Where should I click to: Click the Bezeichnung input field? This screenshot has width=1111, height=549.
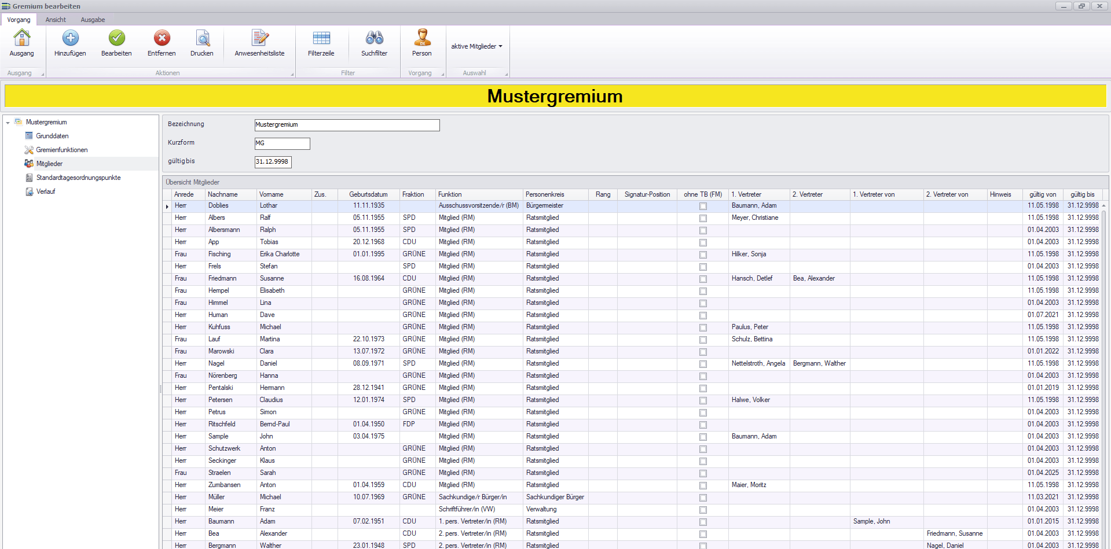347,125
